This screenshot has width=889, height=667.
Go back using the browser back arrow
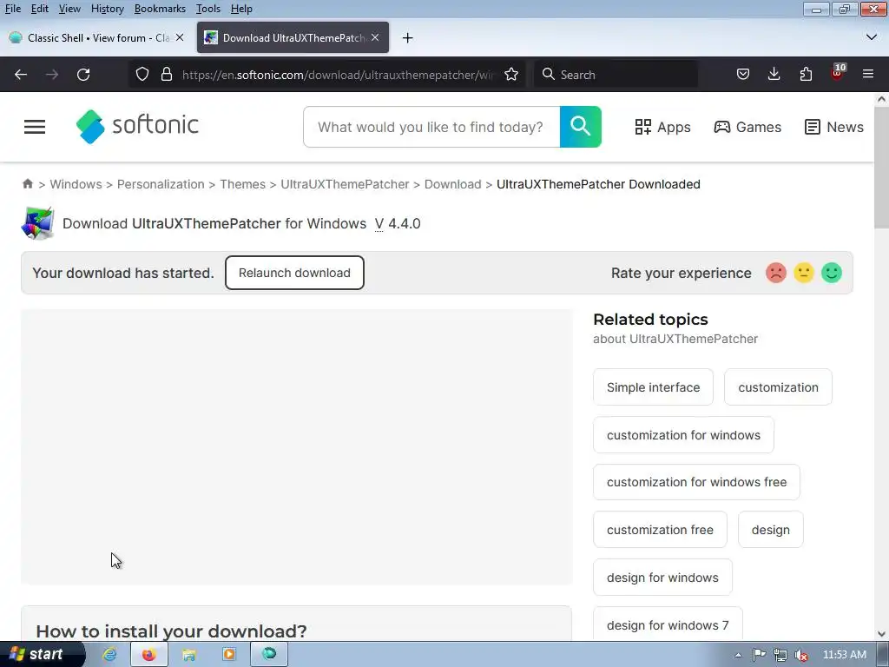pos(21,75)
